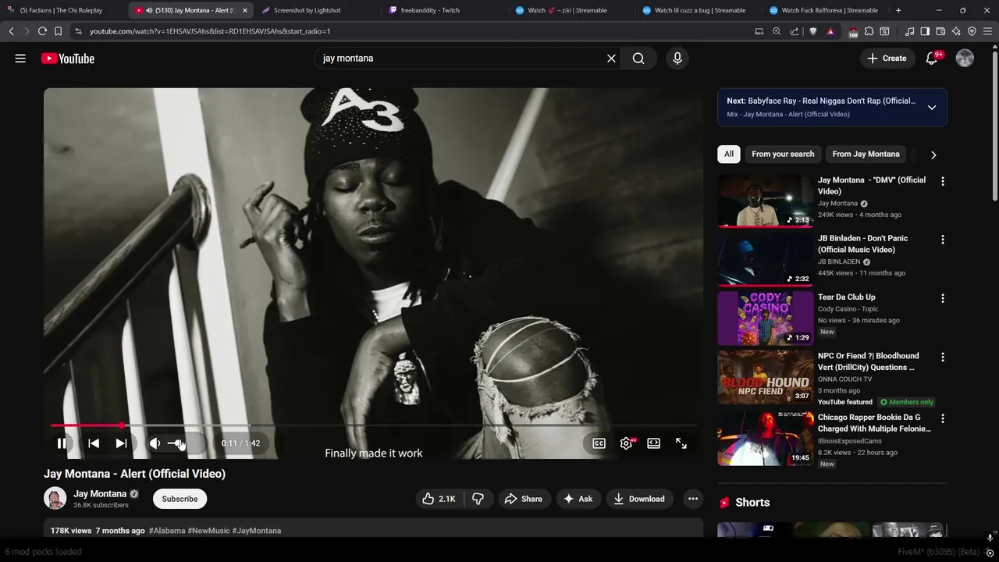Viewport: 999px width, 562px height.
Task: Bookmark this page
Action: 58,31
